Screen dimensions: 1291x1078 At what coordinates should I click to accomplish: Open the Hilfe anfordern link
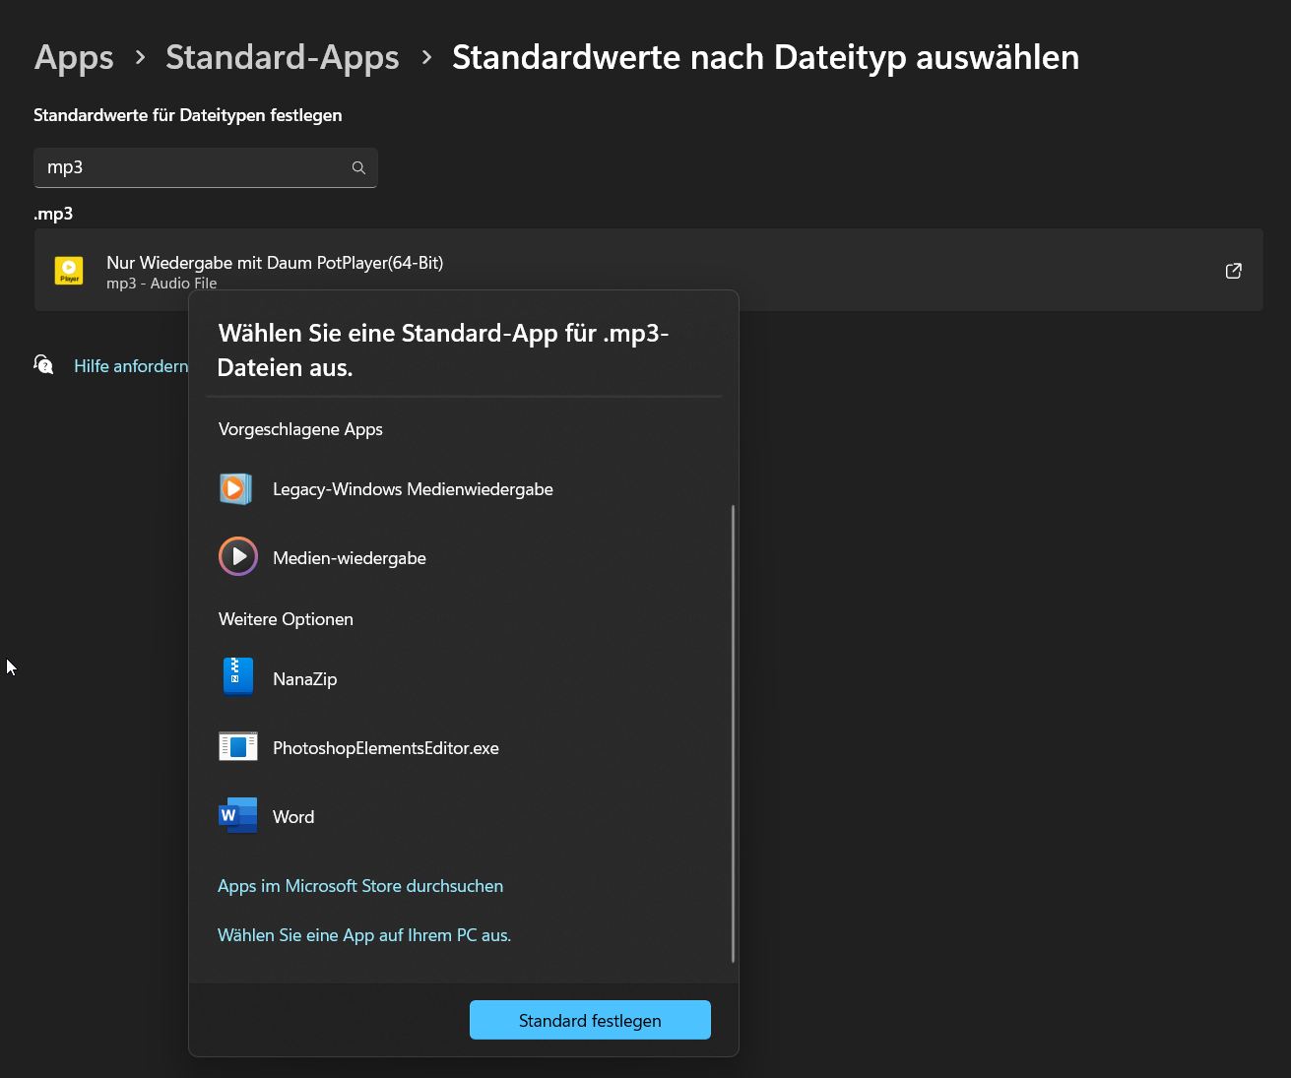pos(131,366)
